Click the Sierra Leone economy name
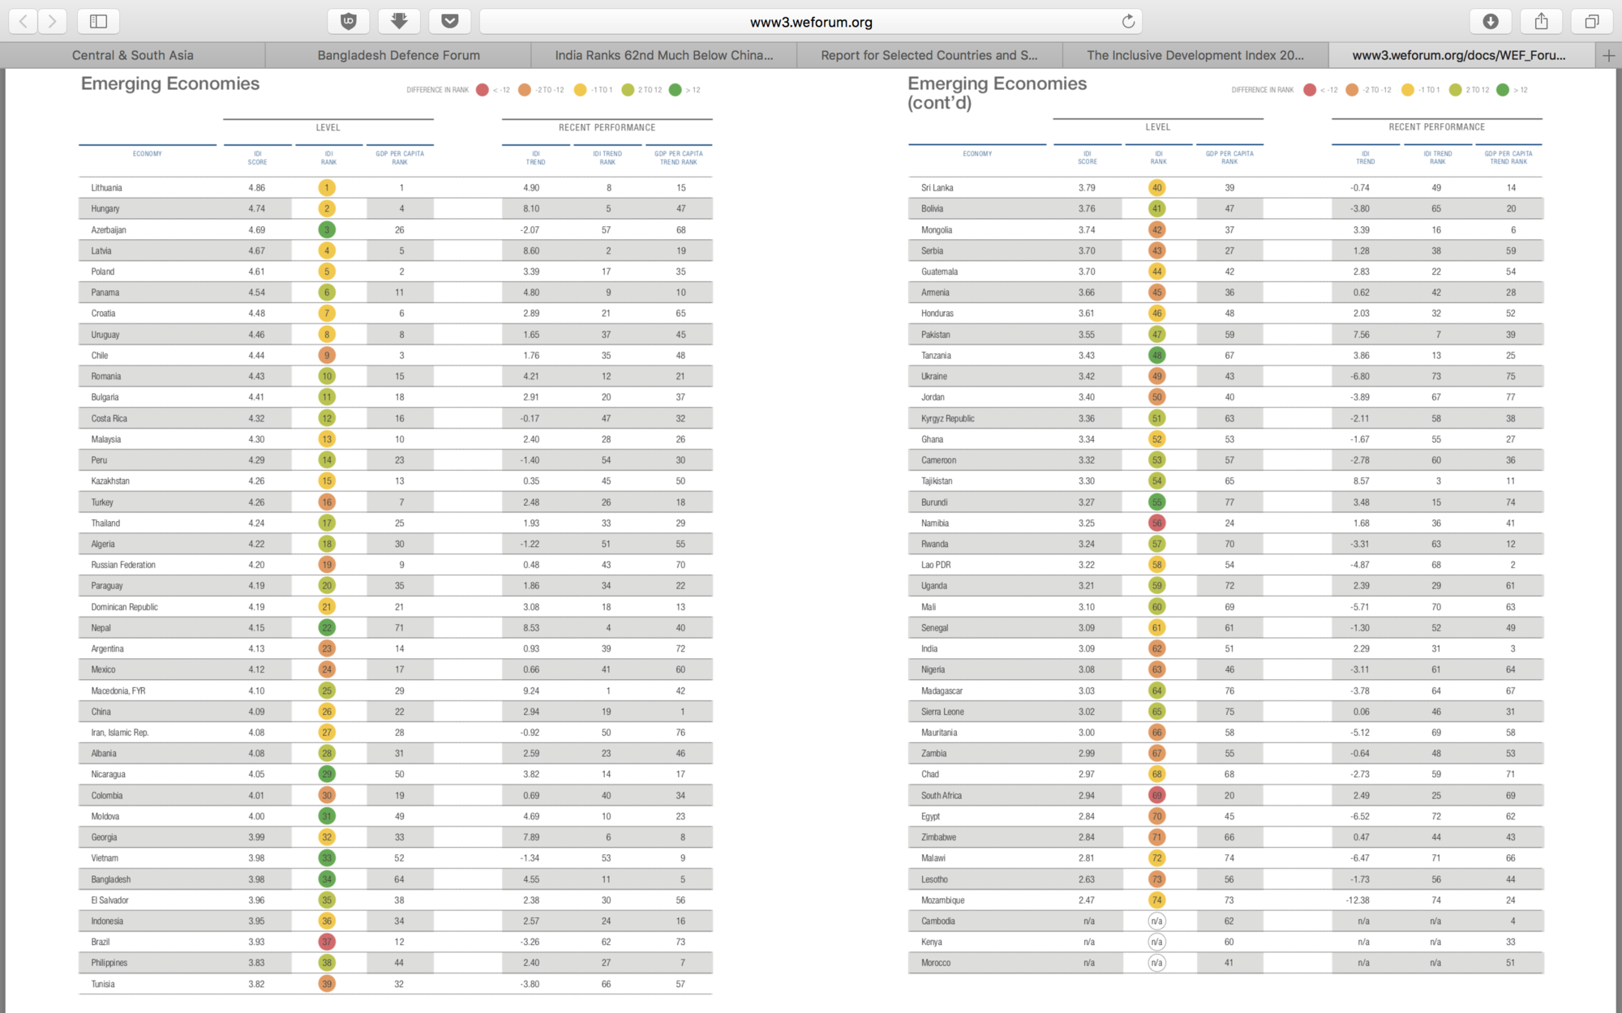Viewport: 1622px width, 1013px height. tap(942, 712)
